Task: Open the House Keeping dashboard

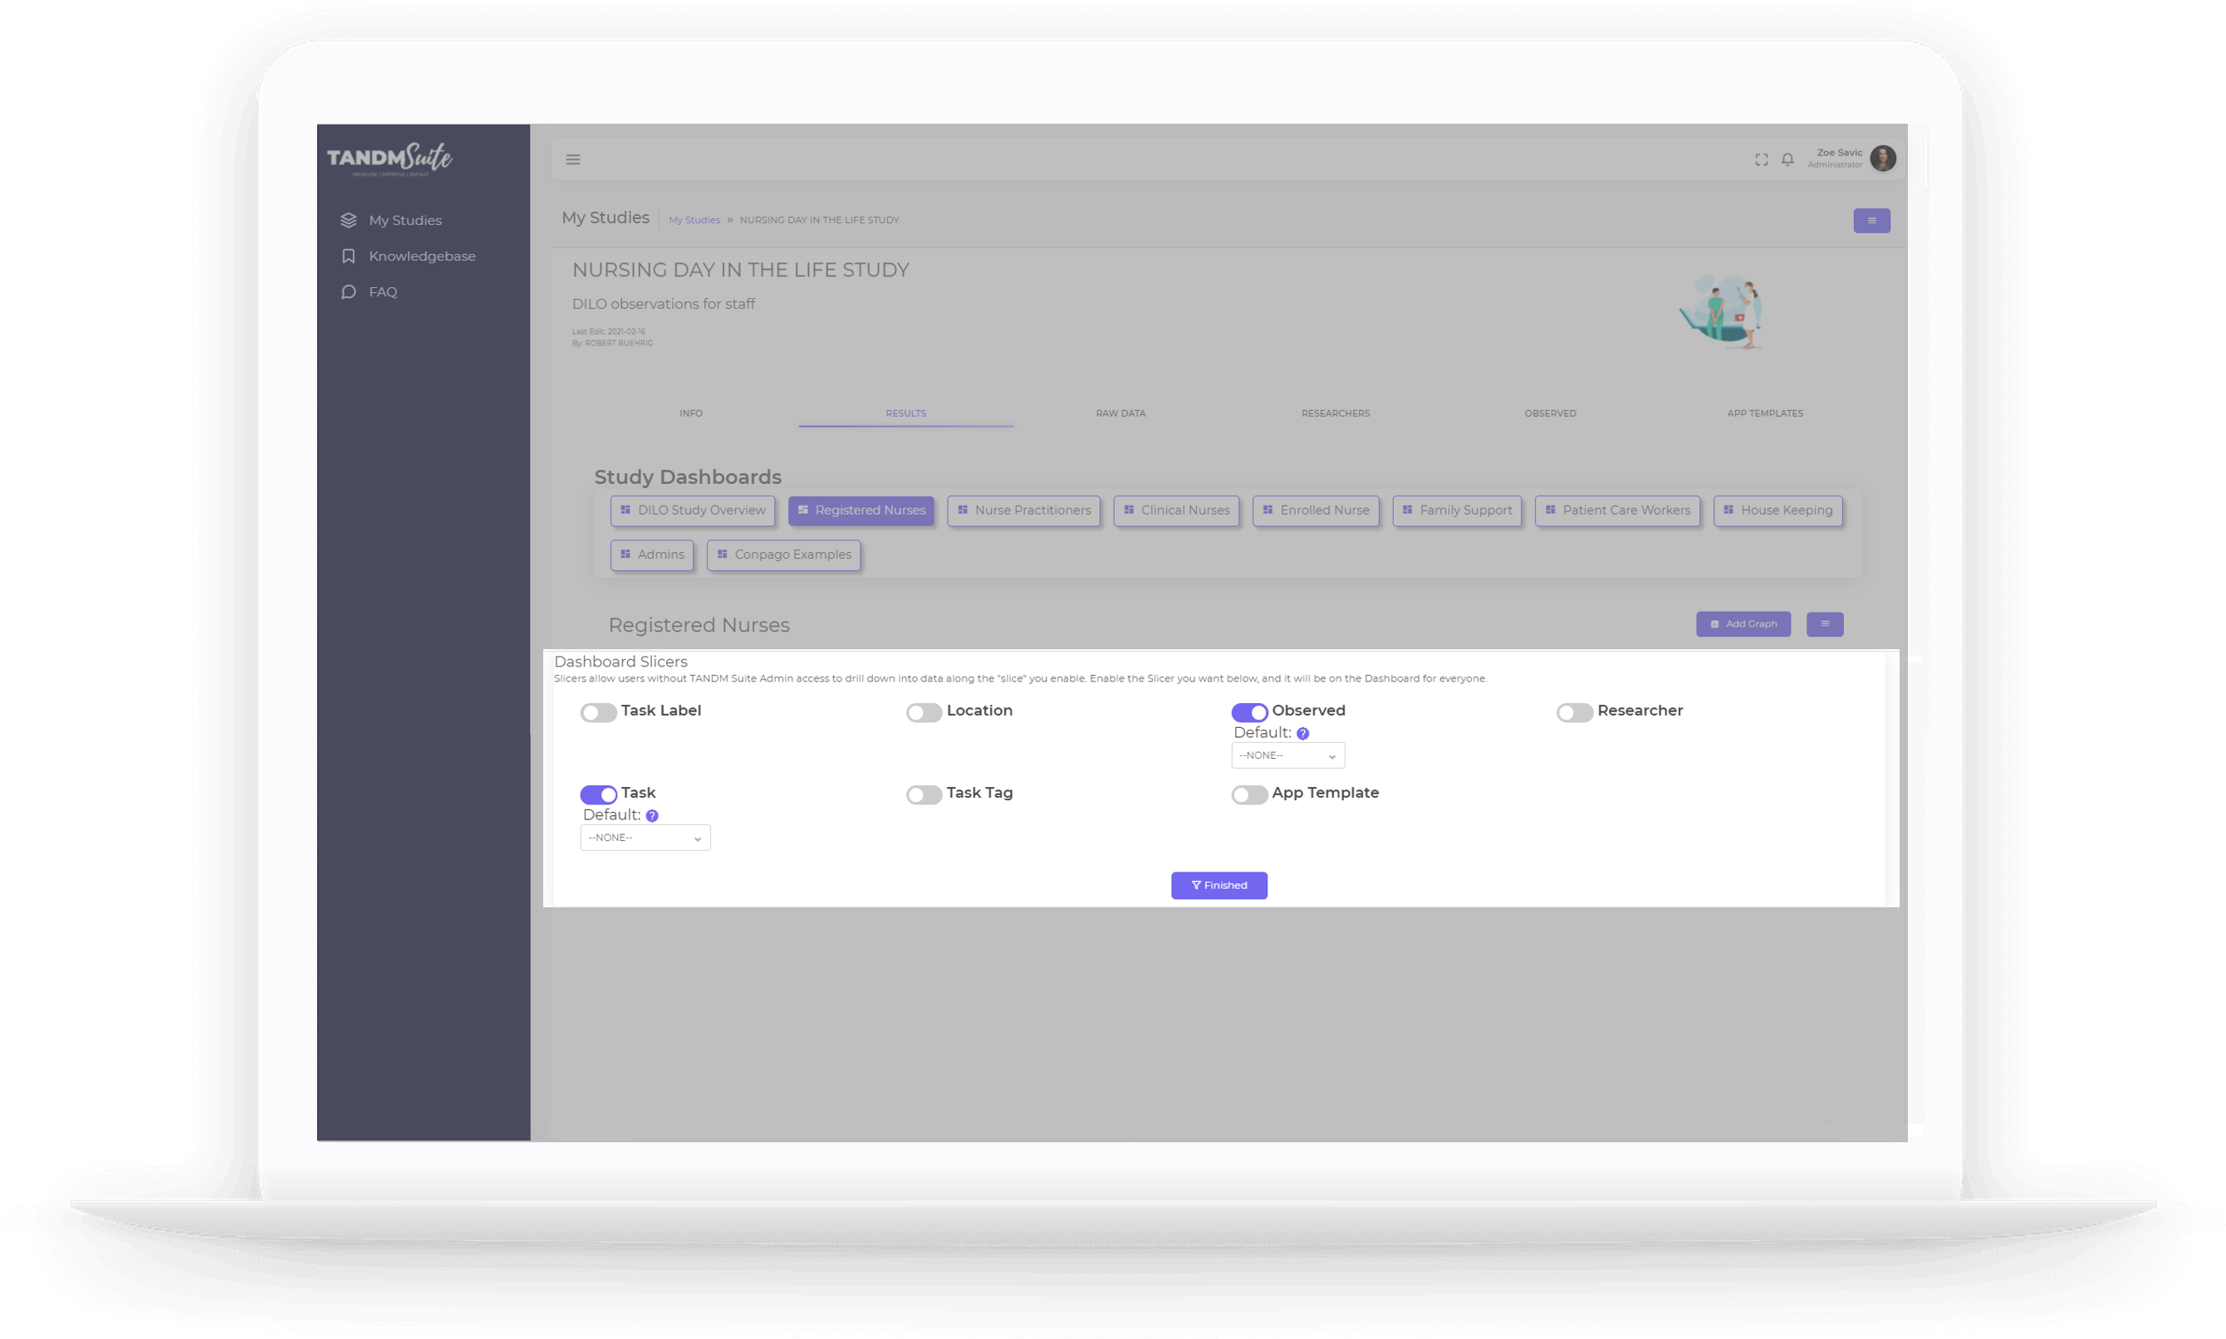Action: pos(1777,510)
